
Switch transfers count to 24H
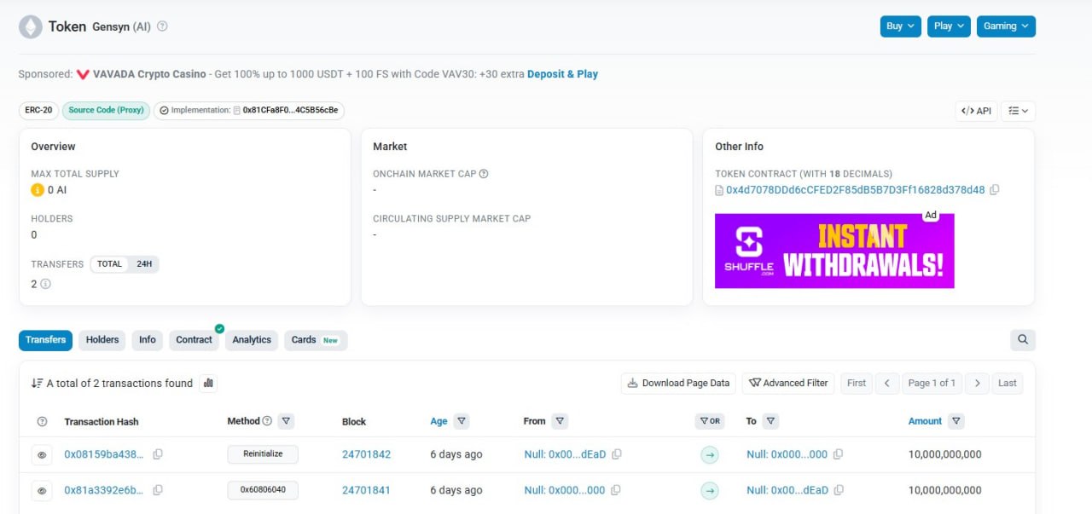144,264
